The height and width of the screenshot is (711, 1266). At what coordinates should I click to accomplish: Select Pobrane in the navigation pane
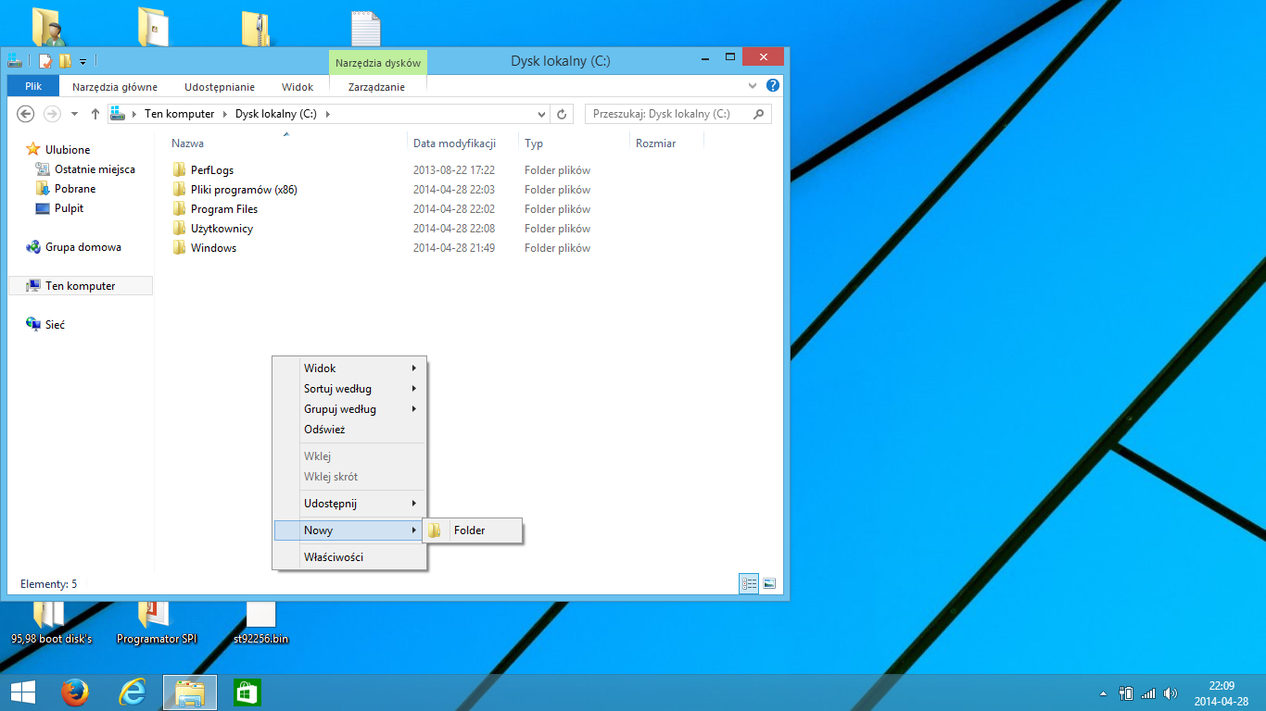tap(74, 189)
